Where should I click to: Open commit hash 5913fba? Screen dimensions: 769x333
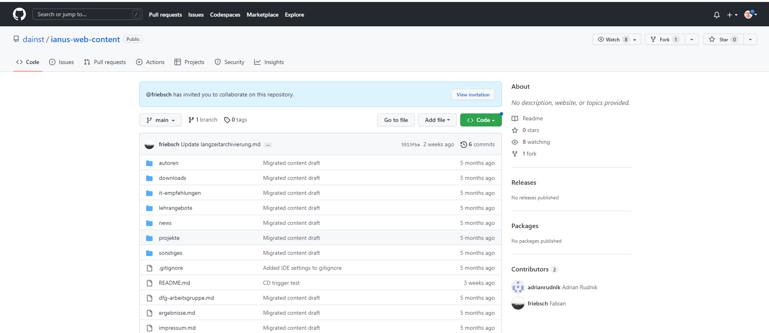coord(410,145)
